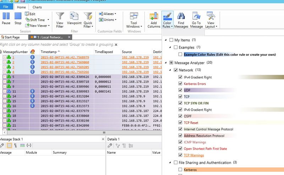Click the Shift Time button
The height and width of the screenshot is (175, 284).
pos(37,20)
